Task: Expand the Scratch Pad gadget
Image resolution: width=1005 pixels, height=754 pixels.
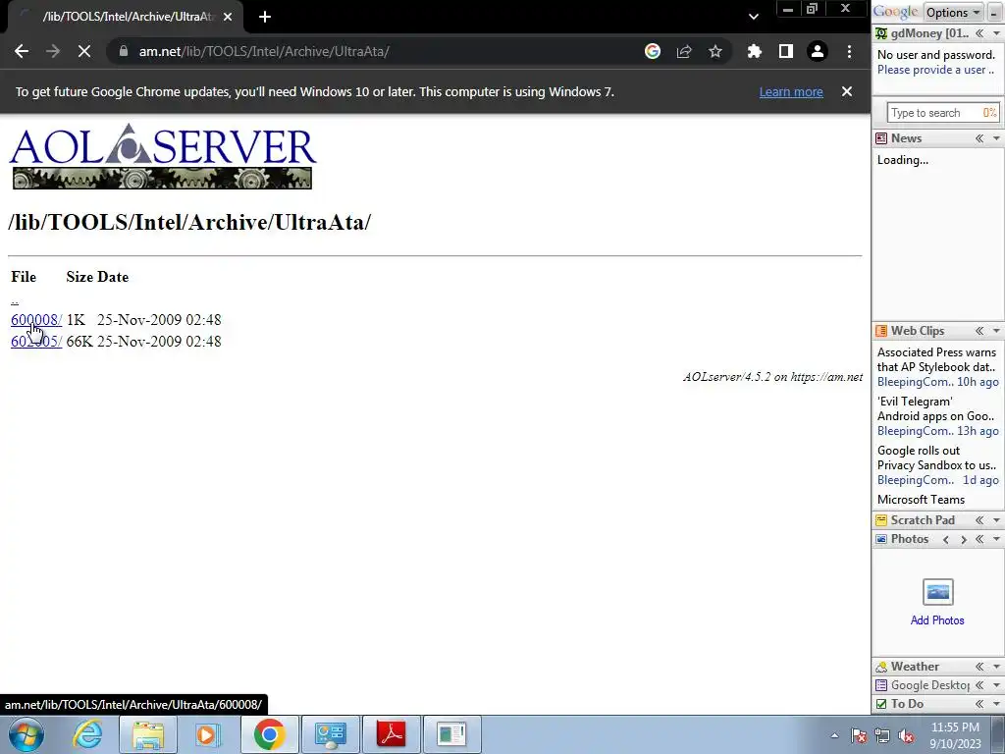Action: click(x=979, y=520)
